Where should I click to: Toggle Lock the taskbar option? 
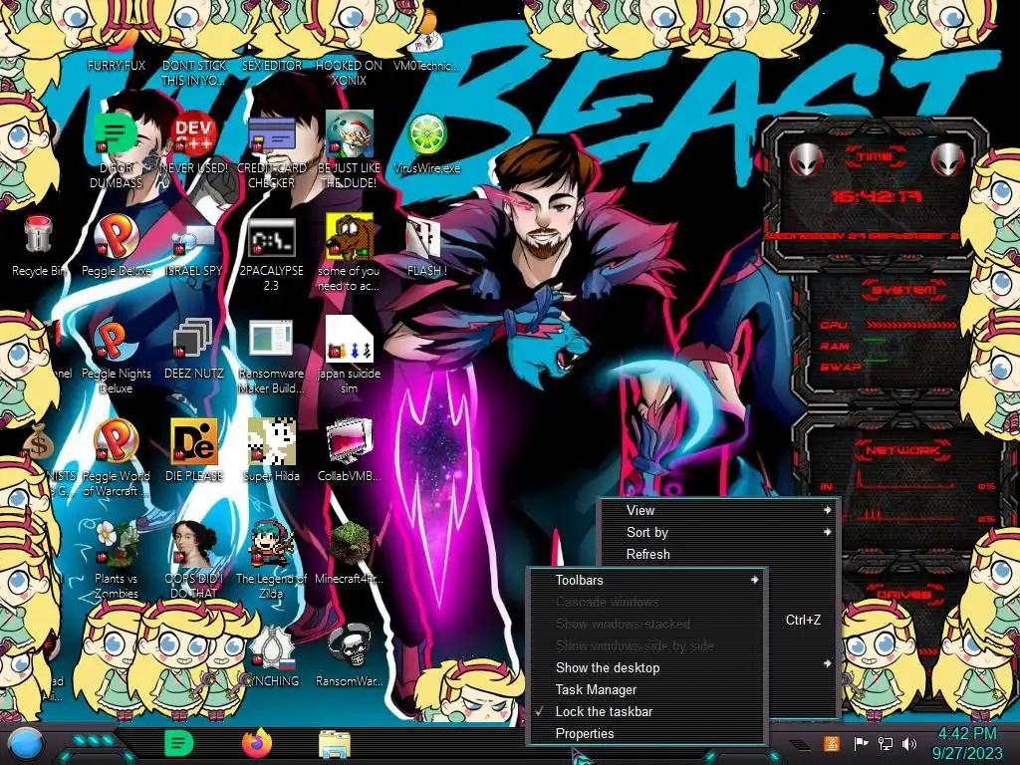coord(647,711)
